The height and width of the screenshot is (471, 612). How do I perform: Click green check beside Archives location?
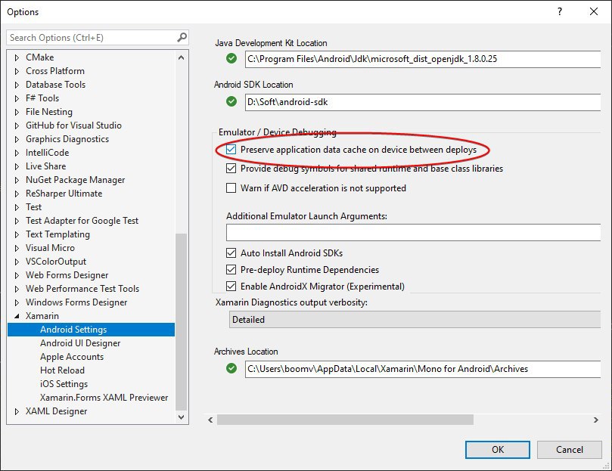tap(231, 368)
